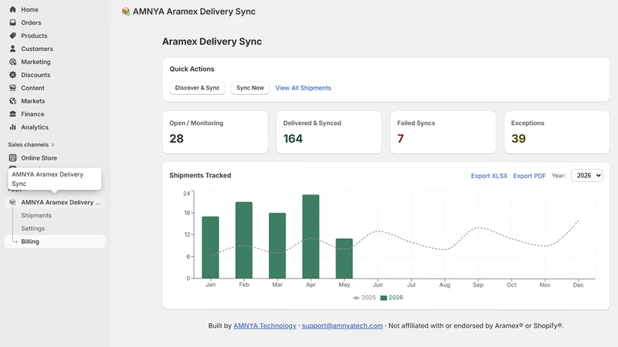Click the Quick Actions heading
Screen dimensions: 618x347
(192, 69)
